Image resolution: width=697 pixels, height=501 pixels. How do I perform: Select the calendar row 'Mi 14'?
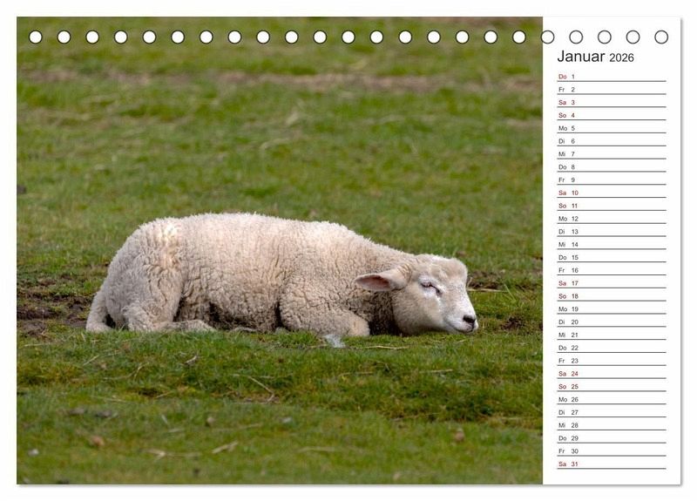(612, 244)
